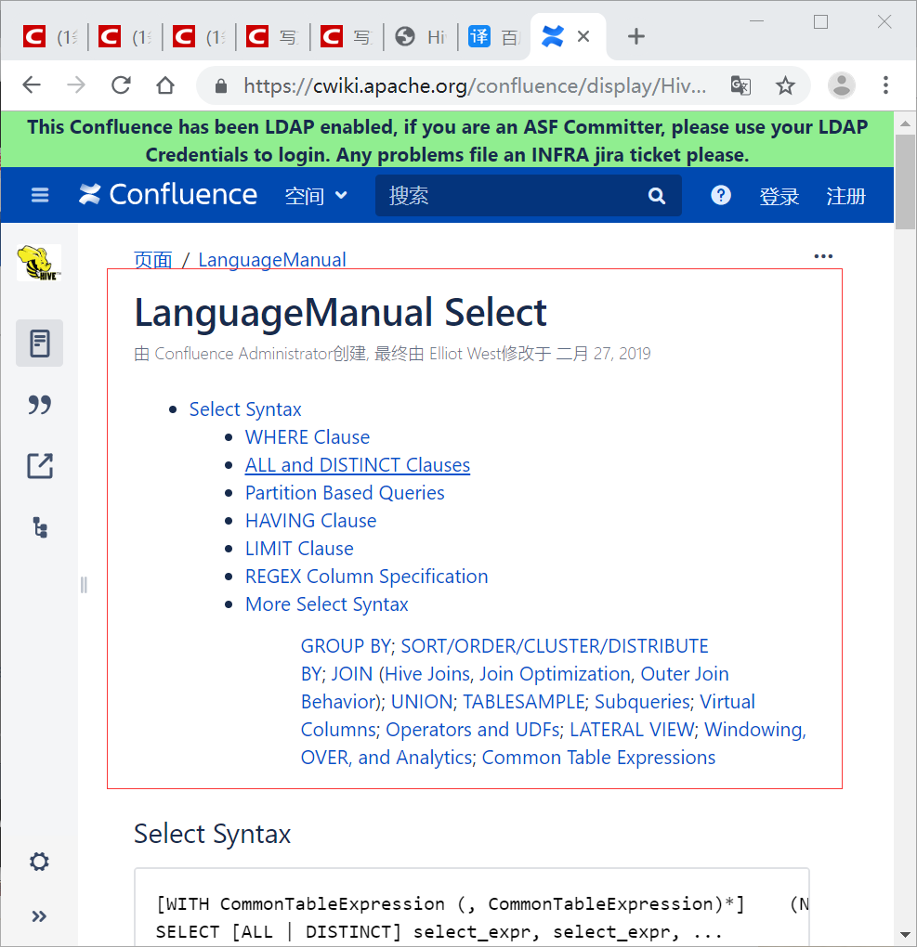
Task: Expand the 空间 spaces dropdown
Action: click(x=316, y=196)
